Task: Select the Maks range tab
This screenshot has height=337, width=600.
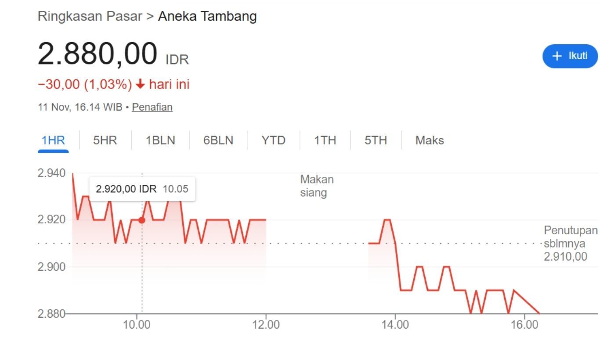Action: [430, 140]
